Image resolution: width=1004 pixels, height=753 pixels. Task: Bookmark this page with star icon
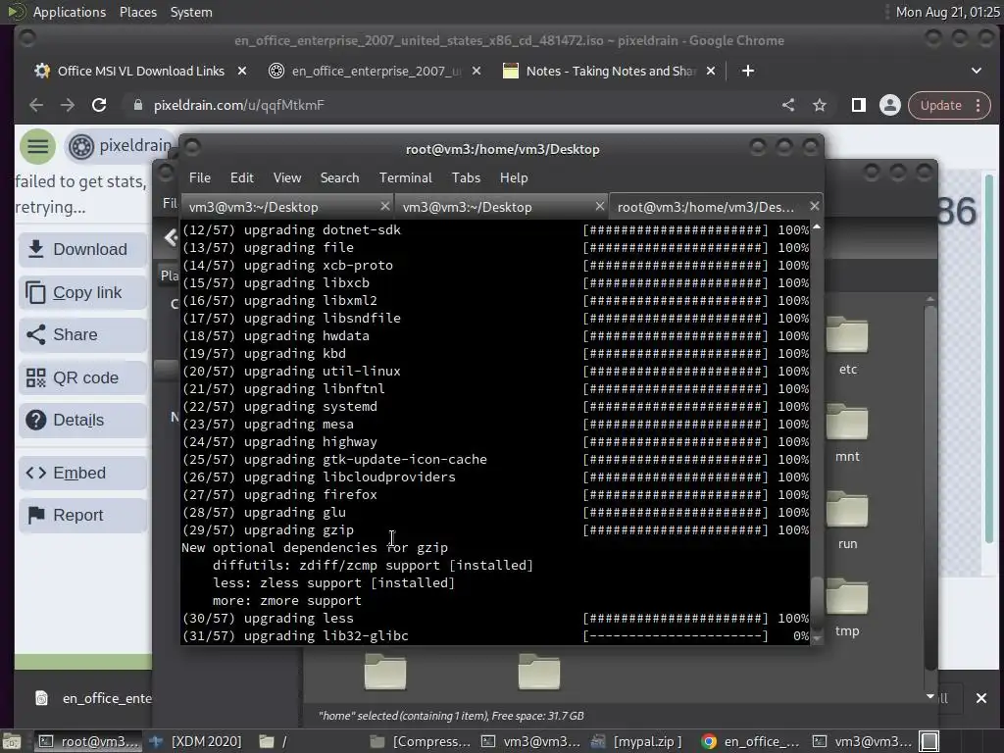(x=820, y=105)
